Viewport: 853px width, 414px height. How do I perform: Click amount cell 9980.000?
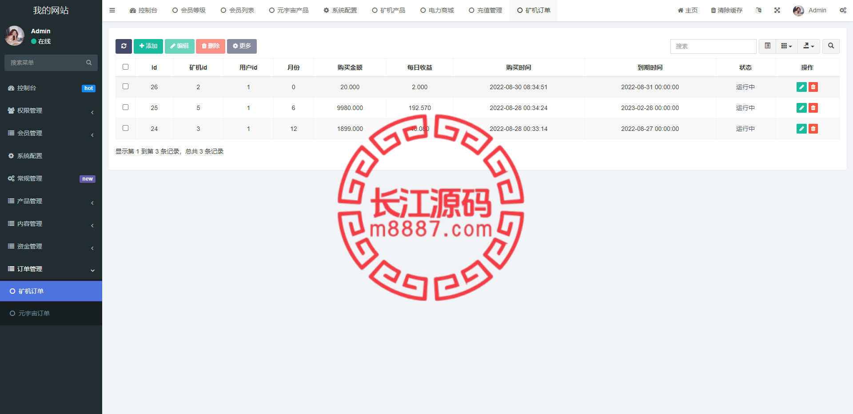[350, 108]
